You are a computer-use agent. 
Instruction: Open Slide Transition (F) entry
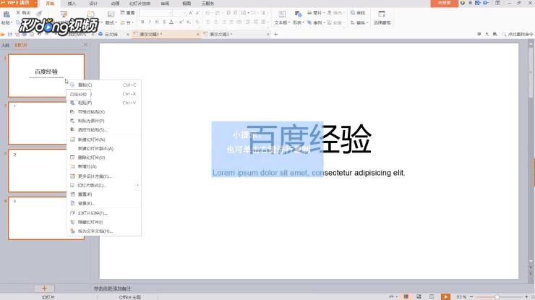(103, 213)
